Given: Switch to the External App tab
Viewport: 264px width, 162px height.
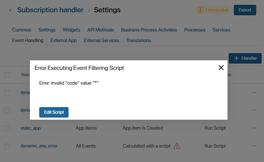Looking at the screenshot, I should coord(63,40).
